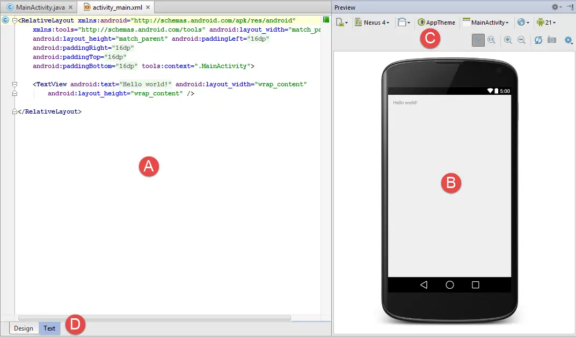The height and width of the screenshot is (337, 576).
Task: Switch to the Design editor tab
Action: pyautogui.click(x=24, y=328)
